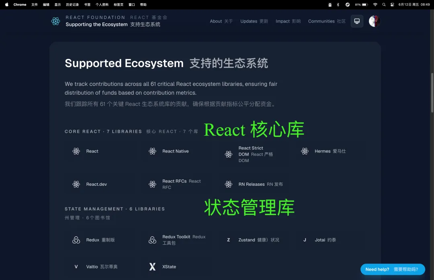Click the Hermes atom icon
This screenshot has width=434, height=280.
305,151
